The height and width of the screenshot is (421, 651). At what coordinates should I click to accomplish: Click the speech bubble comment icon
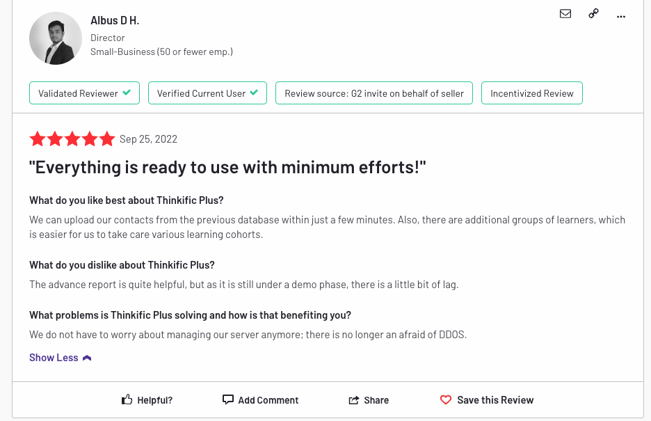(228, 399)
